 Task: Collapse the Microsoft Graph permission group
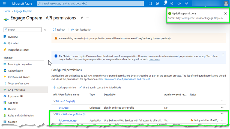click(x=54, y=101)
